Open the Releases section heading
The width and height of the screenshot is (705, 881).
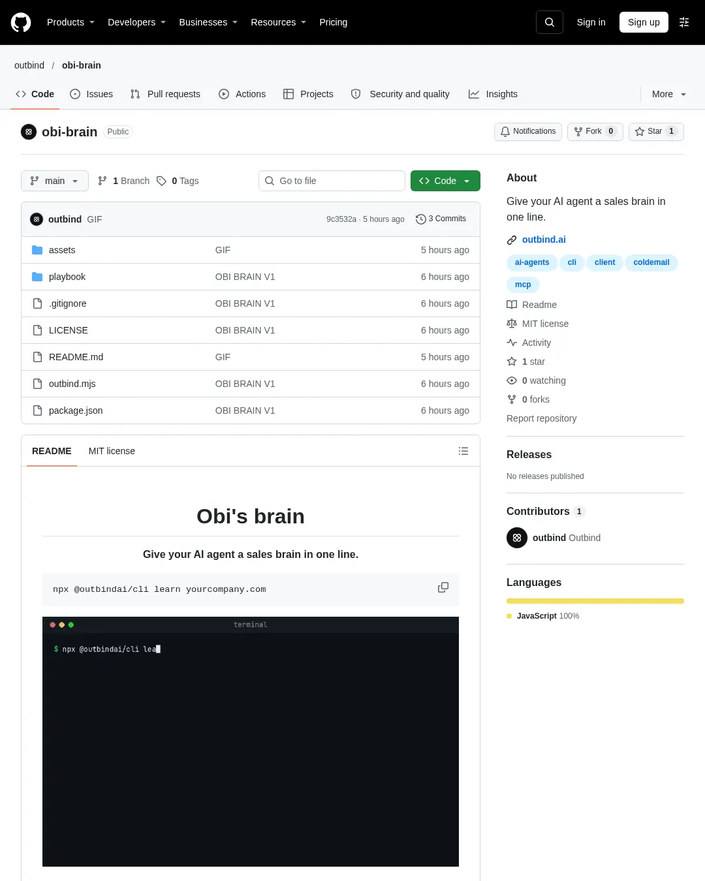click(x=529, y=454)
